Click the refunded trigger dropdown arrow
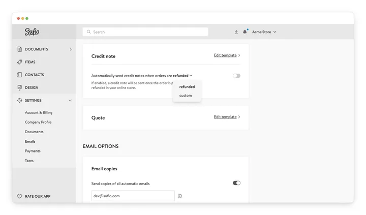Screen dimensions: 366x215 pyautogui.click(x=191, y=76)
